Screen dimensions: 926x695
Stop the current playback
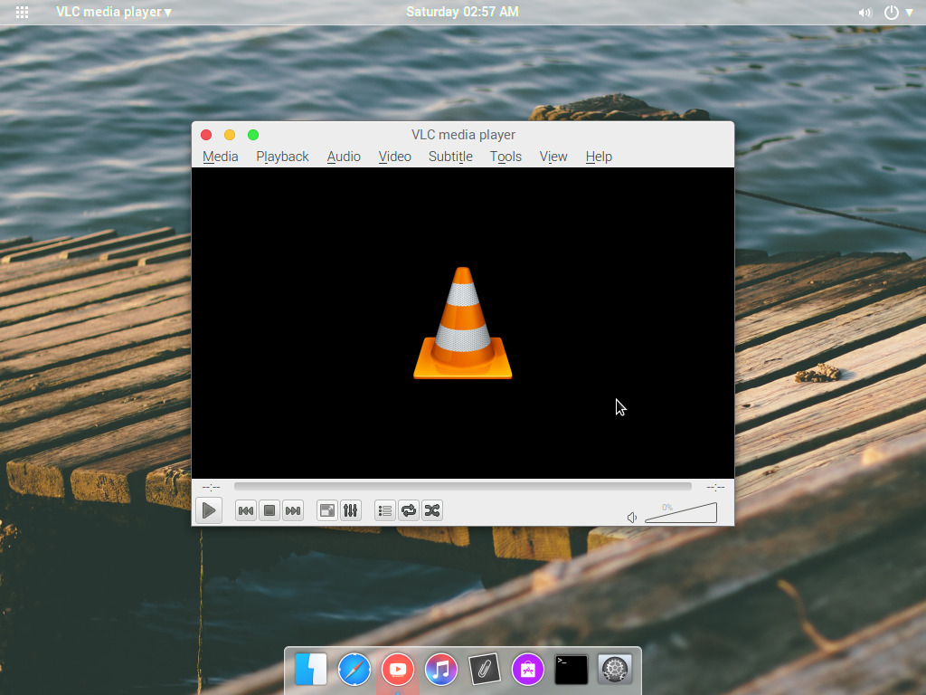click(269, 509)
